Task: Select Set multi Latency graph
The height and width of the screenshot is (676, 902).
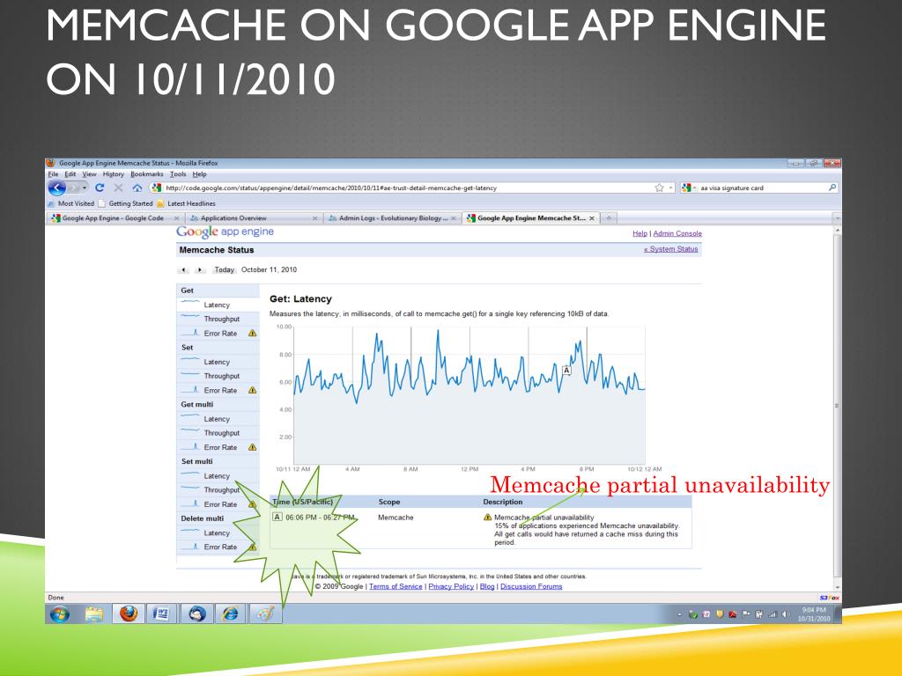Action: tap(218, 476)
